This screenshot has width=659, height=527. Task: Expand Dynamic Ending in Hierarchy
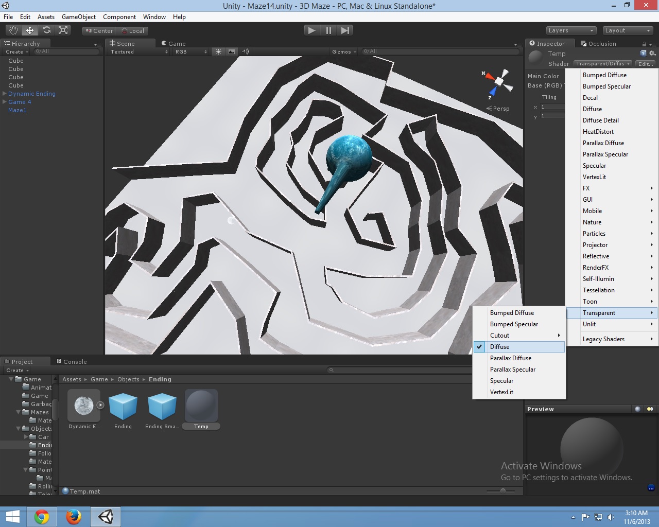5,94
